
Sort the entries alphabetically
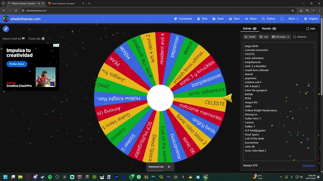[x=264, y=37]
